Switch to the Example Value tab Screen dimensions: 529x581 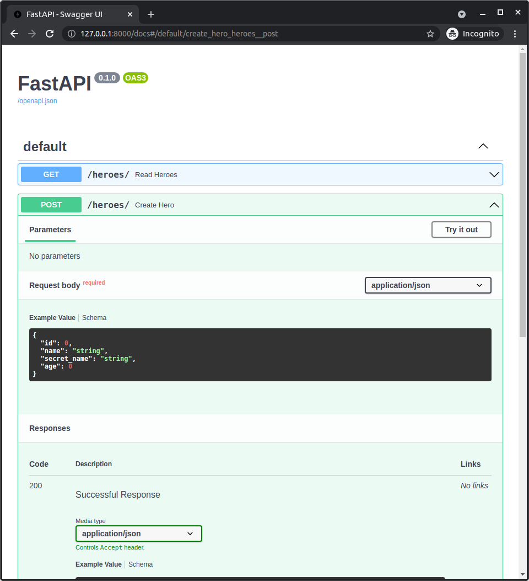[52, 317]
